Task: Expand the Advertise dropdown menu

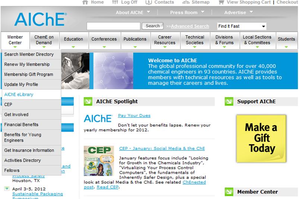Action: [x=239, y=12]
